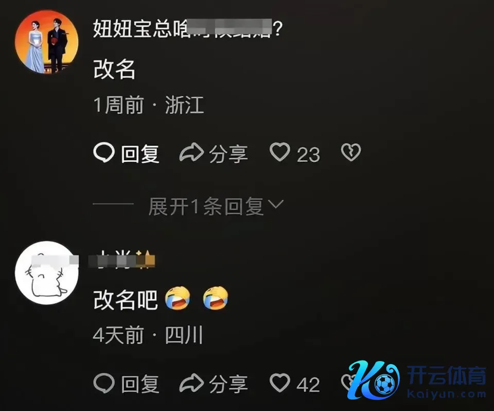Image resolution: width=494 pixels, height=411 pixels.
Task: Tap the reply bubble icon on Zhejiang comment
Action: pos(103,152)
